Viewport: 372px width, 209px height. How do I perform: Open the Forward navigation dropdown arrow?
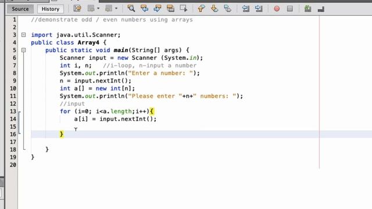(116, 9)
